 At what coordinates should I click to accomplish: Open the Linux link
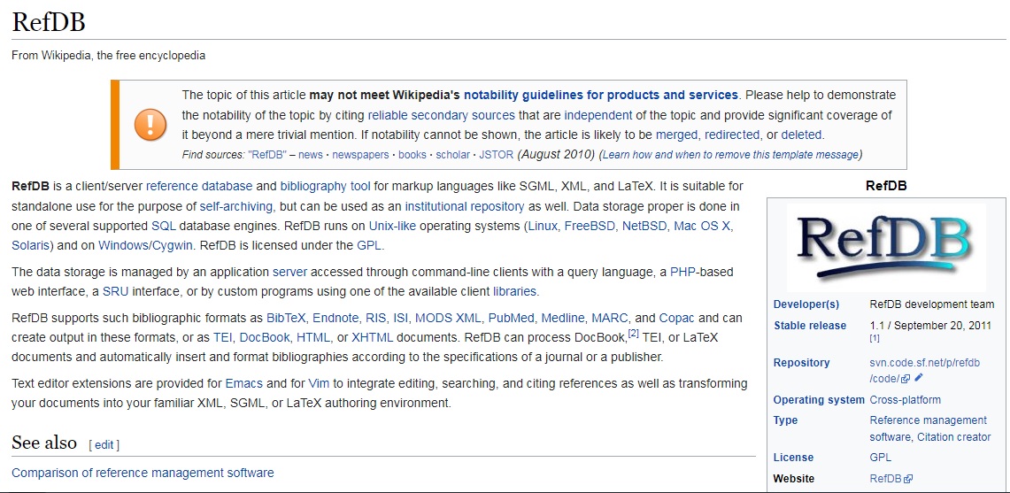(543, 227)
